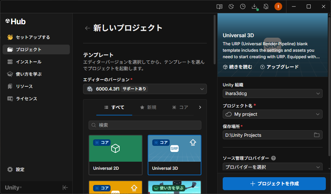Open インストール in the sidebar
This screenshot has height=194, width=331.
pyautogui.click(x=28, y=62)
